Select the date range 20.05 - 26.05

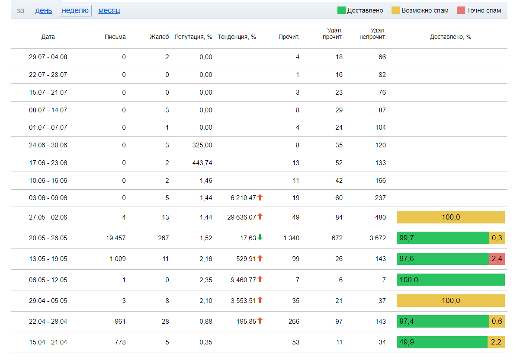click(x=48, y=238)
